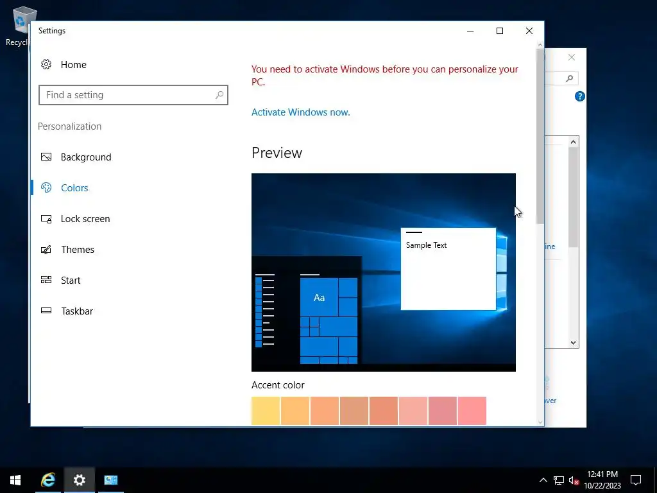Click the network tray icon

pyautogui.click(x=559, y=480)
